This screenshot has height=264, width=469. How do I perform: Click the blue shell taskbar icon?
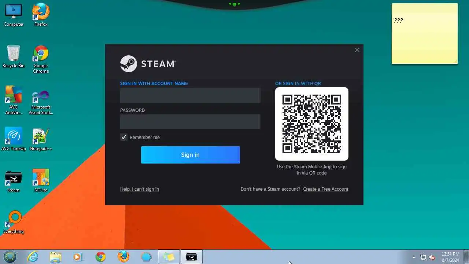pos(146,257)
